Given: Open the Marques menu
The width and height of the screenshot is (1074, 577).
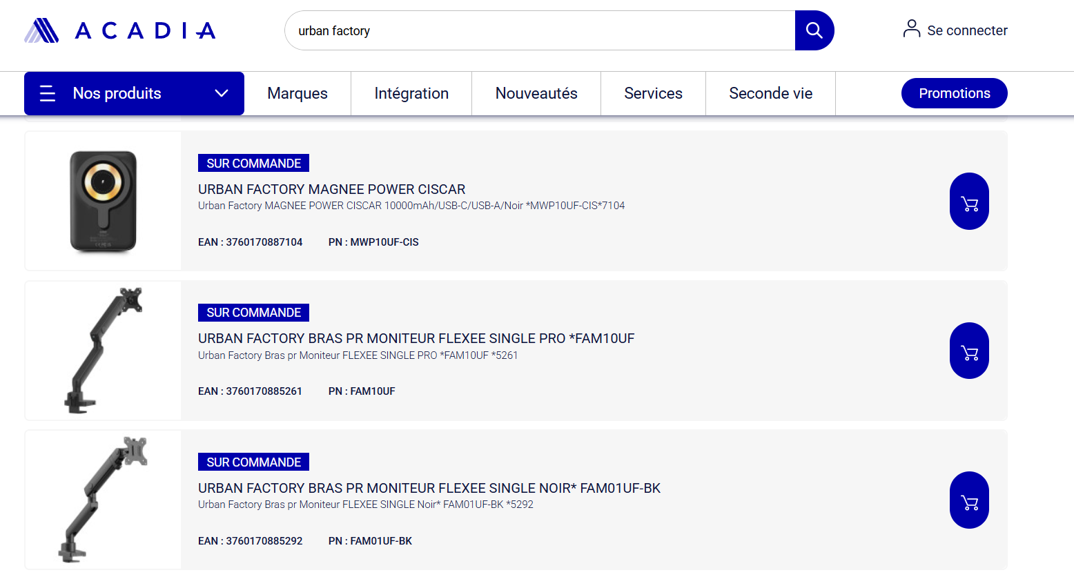Looking at the screenshot, I should (297, 93).
